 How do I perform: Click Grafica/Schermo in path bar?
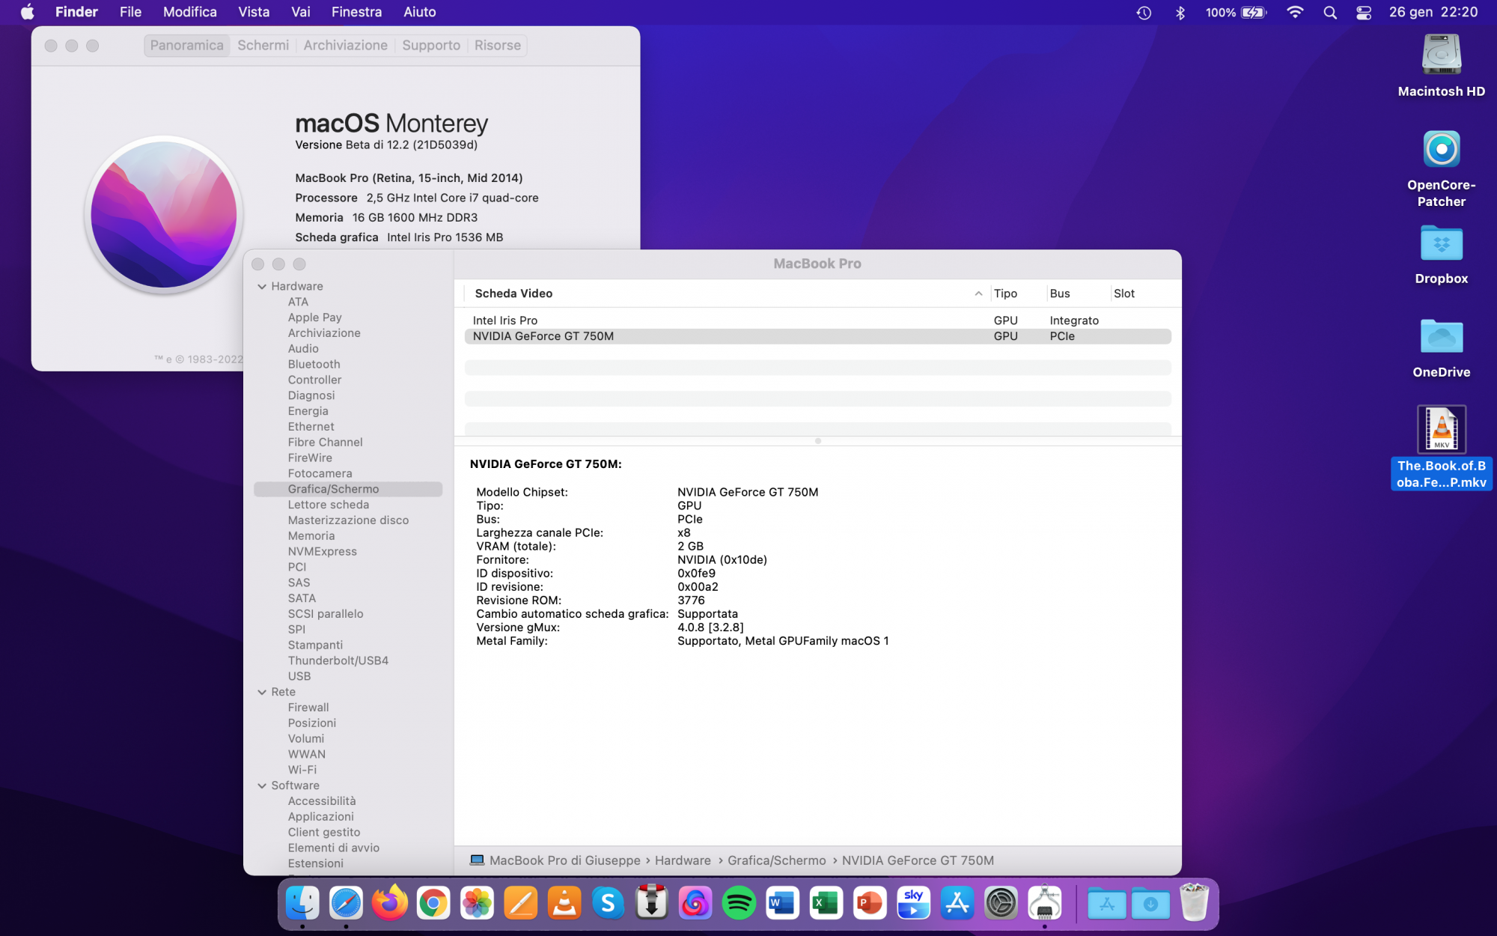777,861
